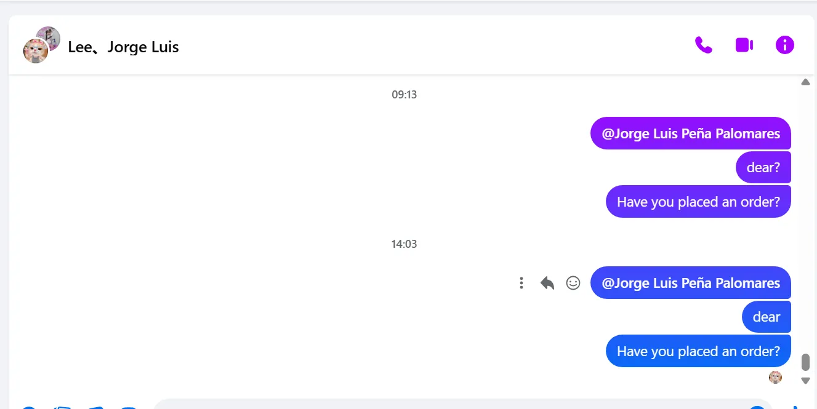The height and width of the screenshot is (409, 817).
Task: Open the Lee、Jorge Luis conversation title
Action: [123, 47]
